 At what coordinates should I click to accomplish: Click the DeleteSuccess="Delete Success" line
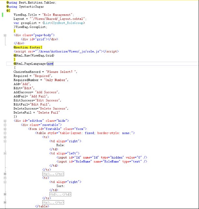click(x=41, y=108)
